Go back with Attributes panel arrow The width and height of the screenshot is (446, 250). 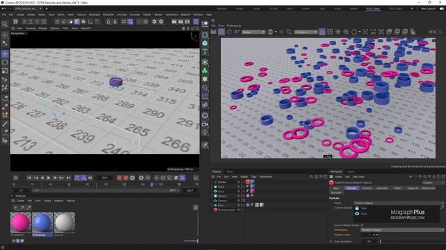pyautogui.click(x=410, y=176)
